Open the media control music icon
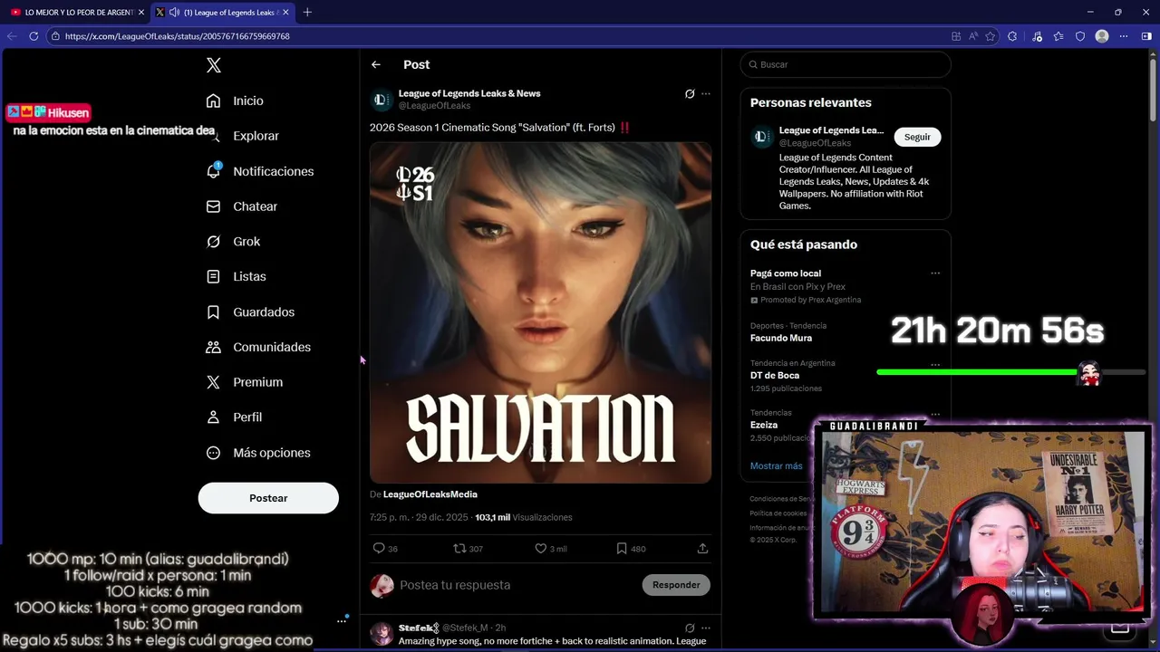Image resolution: width=1160 pixels, height=652 pixels. 1037,36
